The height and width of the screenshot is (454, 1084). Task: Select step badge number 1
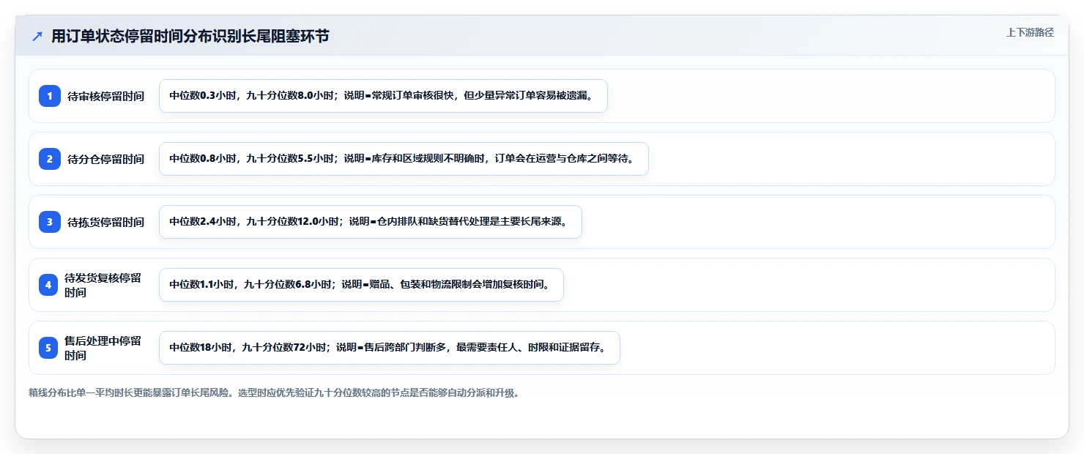coord(50,96)
